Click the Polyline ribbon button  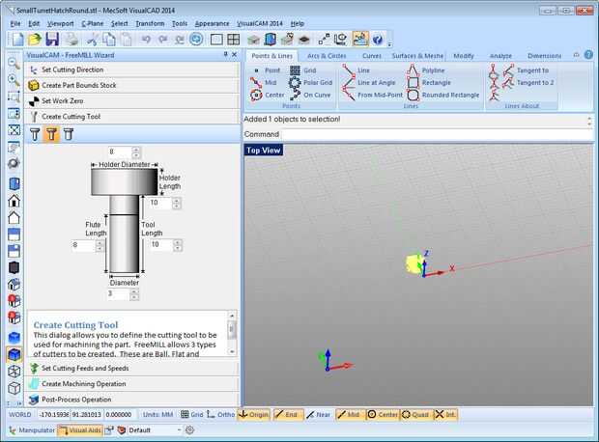coord(425,70)
